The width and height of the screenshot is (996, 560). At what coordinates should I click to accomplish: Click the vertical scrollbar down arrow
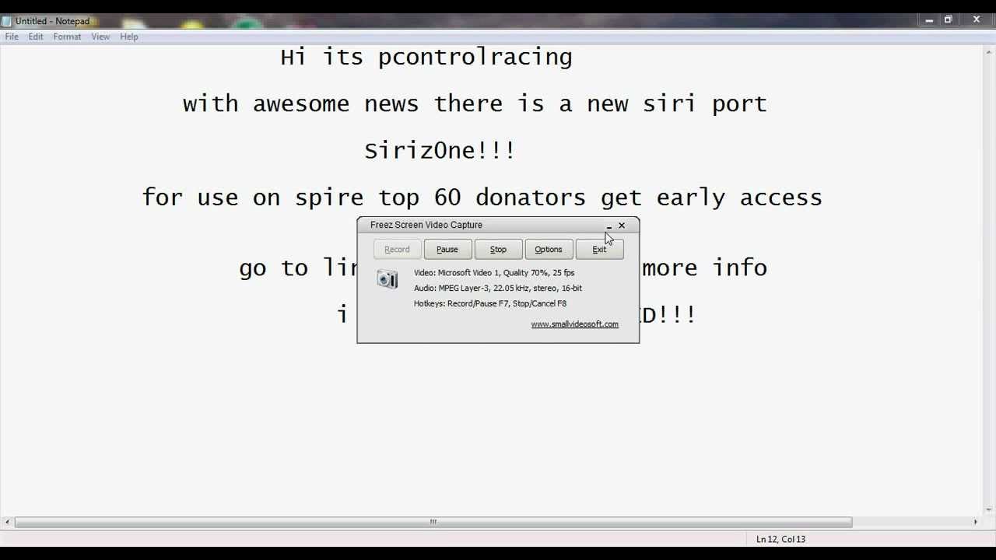tap(989, 510)
